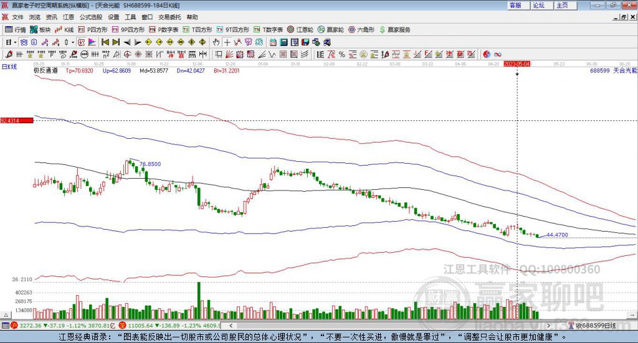Open the T数字表 tool
Screen dimensions: 638x343
pyautogui.click(x=268, y=30)
